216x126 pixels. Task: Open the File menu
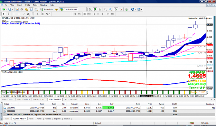[6, 5]
